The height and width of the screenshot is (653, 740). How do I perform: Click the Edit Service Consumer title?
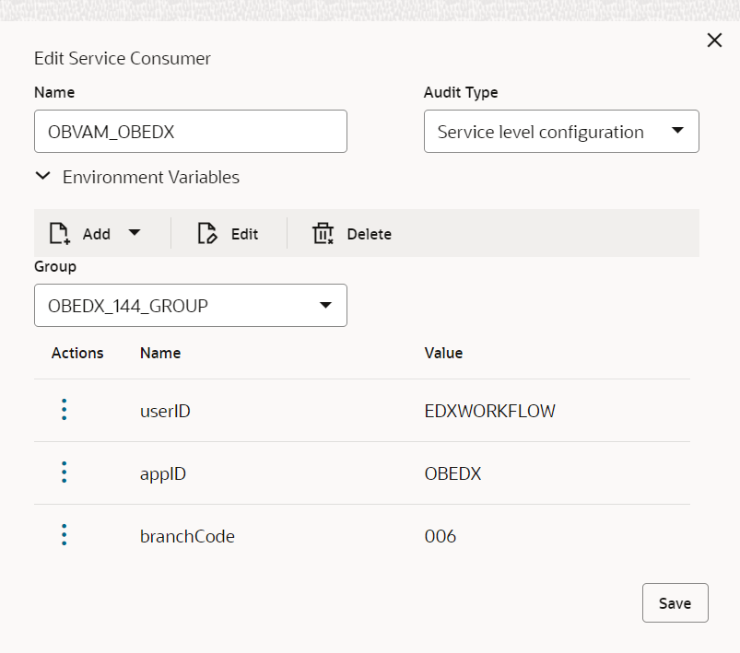123,59
